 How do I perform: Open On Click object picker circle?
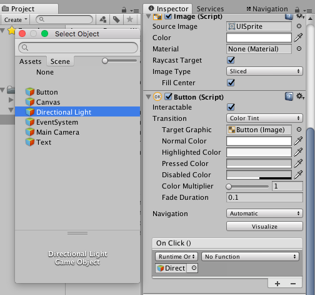194,268
